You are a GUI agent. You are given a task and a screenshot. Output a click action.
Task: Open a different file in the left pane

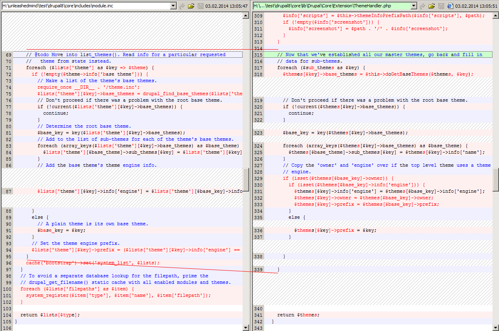tap(191, 5)
